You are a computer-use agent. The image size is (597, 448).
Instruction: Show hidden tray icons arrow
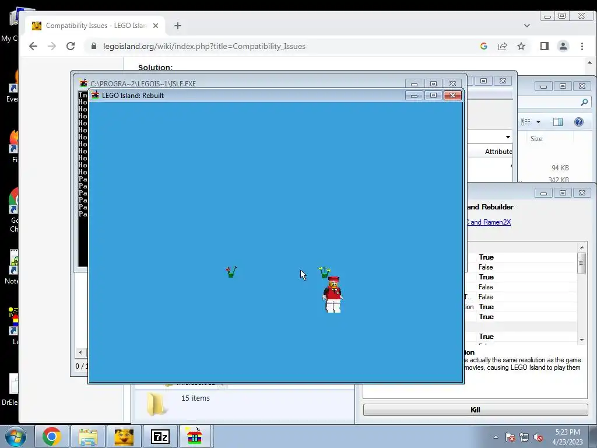[496, 437]
